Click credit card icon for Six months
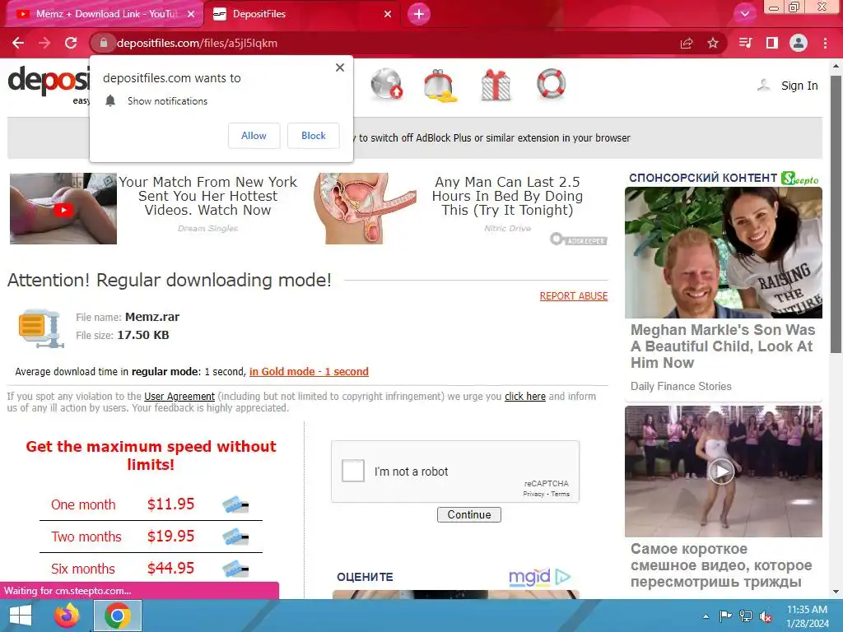Viewport: 843px width, 632px height. (235, 568)
